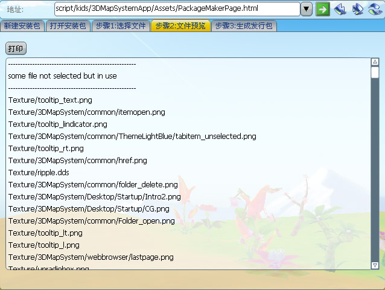Switch to the 打开安装包 tab
This screenshot has width=385, height=290.
pos(68,26)
